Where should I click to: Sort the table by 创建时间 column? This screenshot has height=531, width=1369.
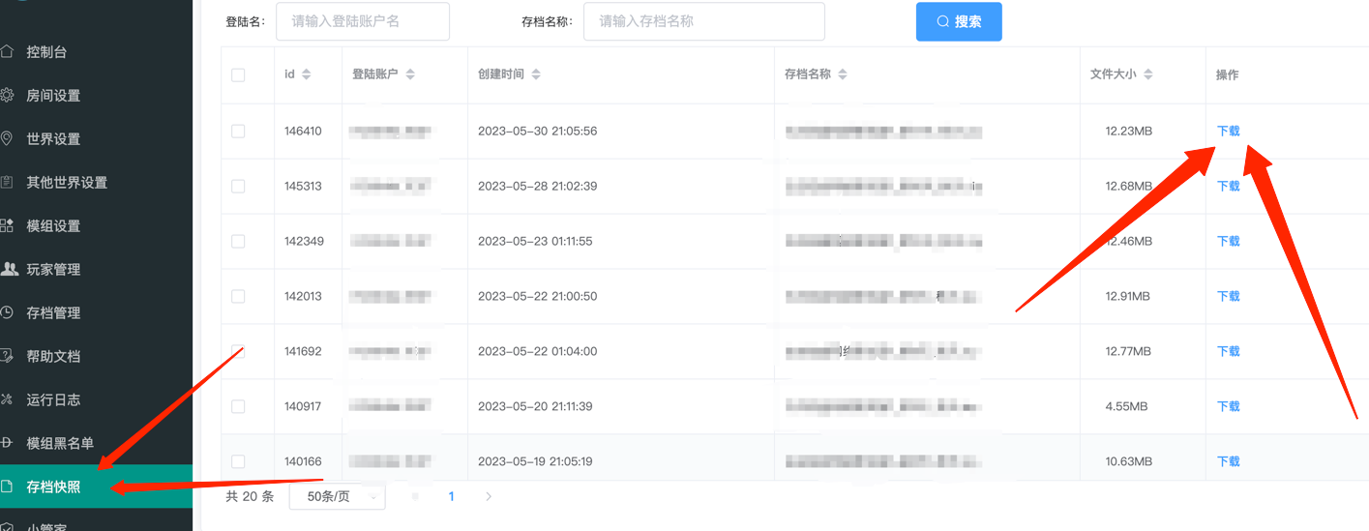point(536,74)
